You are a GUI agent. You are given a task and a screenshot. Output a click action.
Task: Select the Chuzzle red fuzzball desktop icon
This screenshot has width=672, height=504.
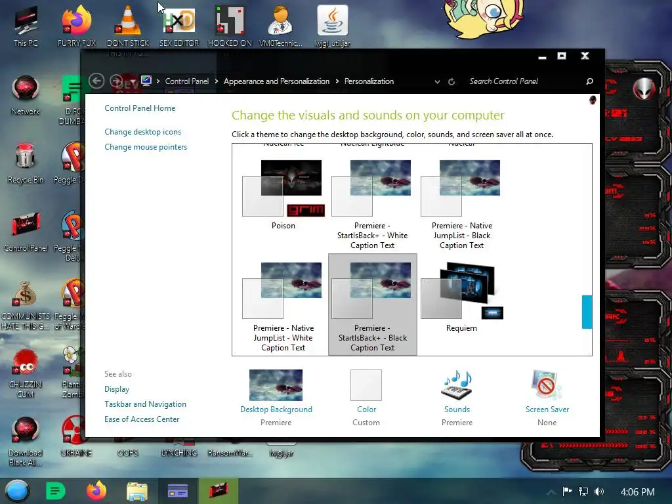26,373
